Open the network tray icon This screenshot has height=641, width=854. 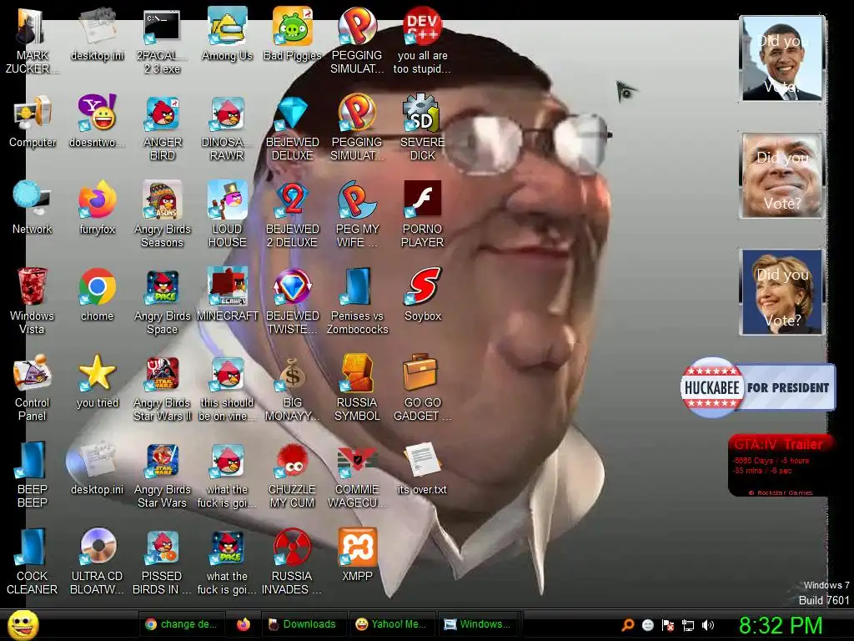[688, 625]
